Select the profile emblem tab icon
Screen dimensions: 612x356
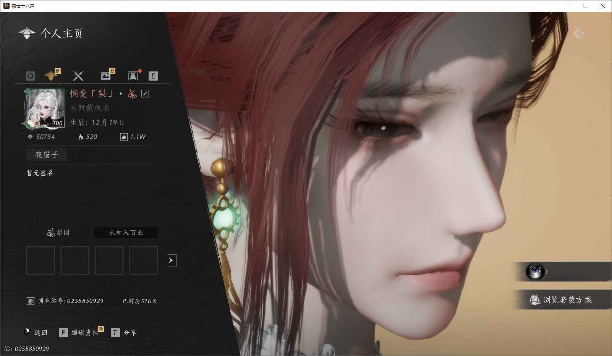(x=51, y=76)
